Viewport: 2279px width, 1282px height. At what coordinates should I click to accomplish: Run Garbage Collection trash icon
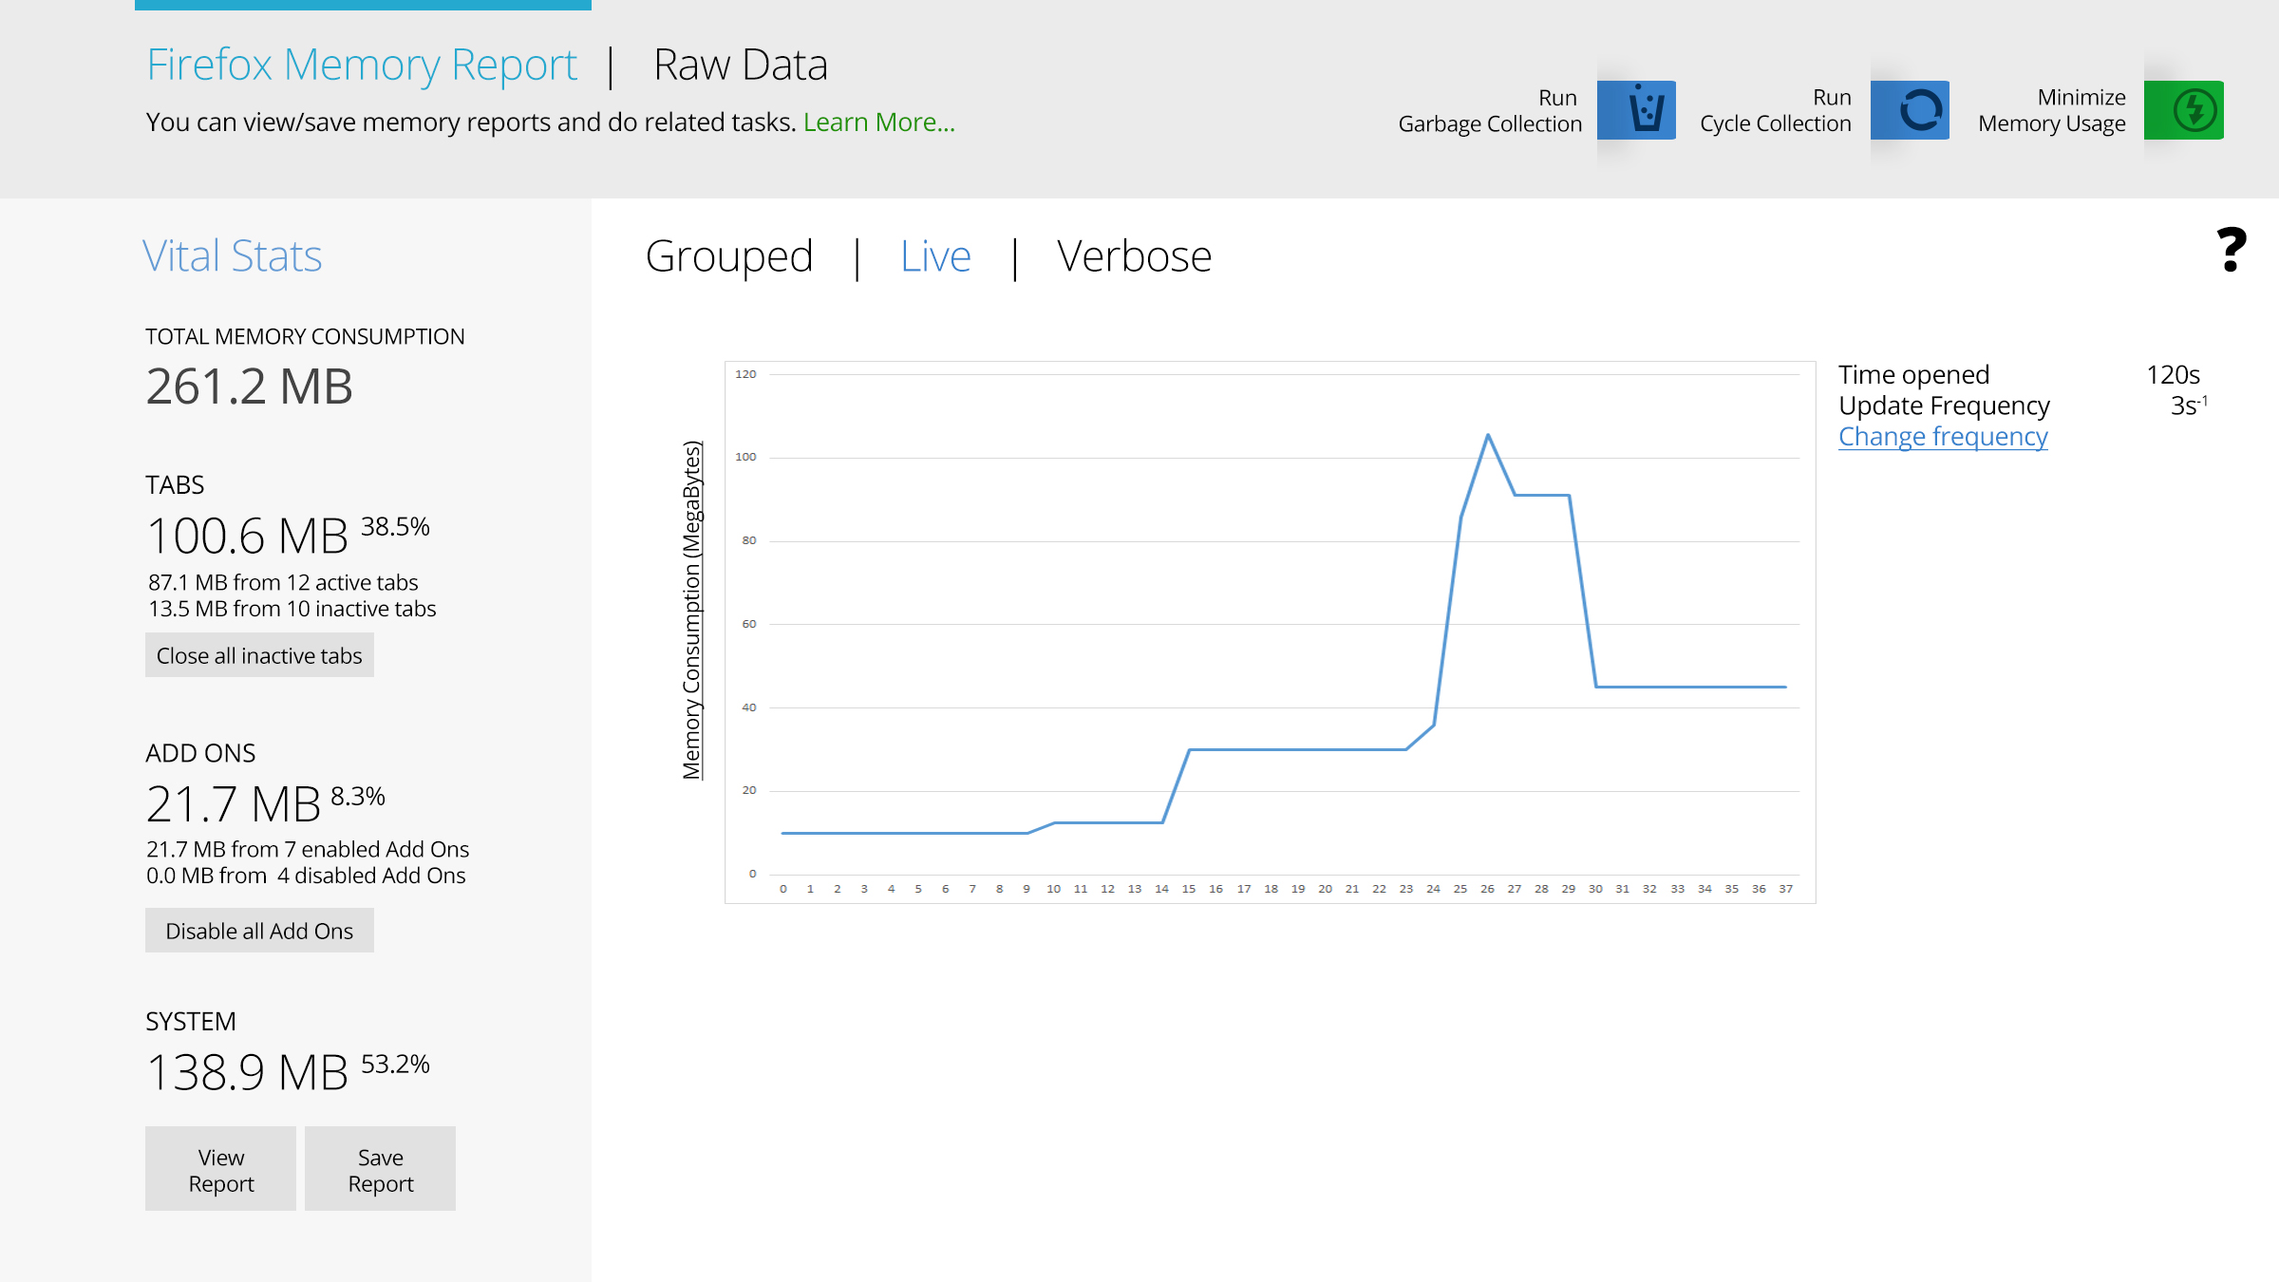click(x=1636, y=110)
